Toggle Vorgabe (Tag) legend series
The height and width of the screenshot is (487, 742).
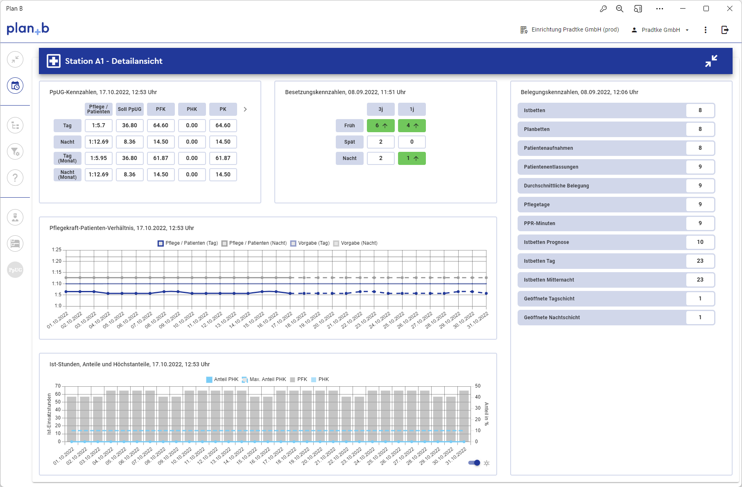[x=310, y=243]
